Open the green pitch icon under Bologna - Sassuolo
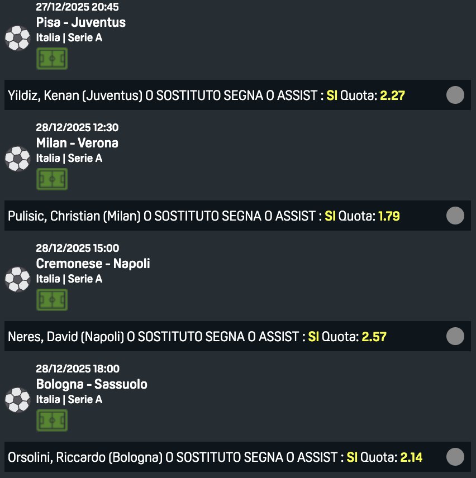This screenshot has width=476, height=478. pyautogui.click(x=52, y=420)
